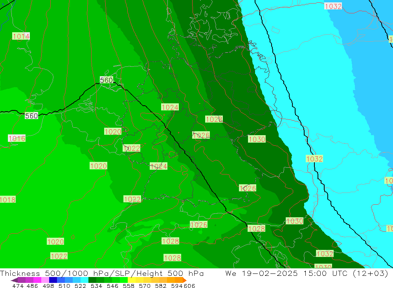
Task: Click the 570 legend value
Action: (145, 286)
